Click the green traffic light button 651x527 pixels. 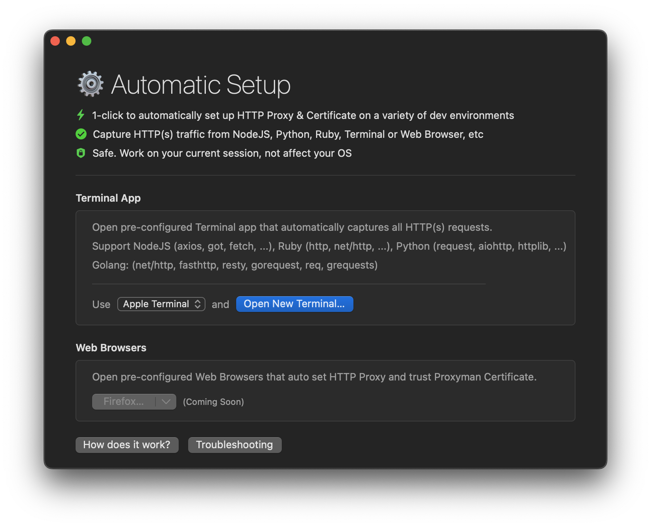pyautogui.click(x=87, y=41)
